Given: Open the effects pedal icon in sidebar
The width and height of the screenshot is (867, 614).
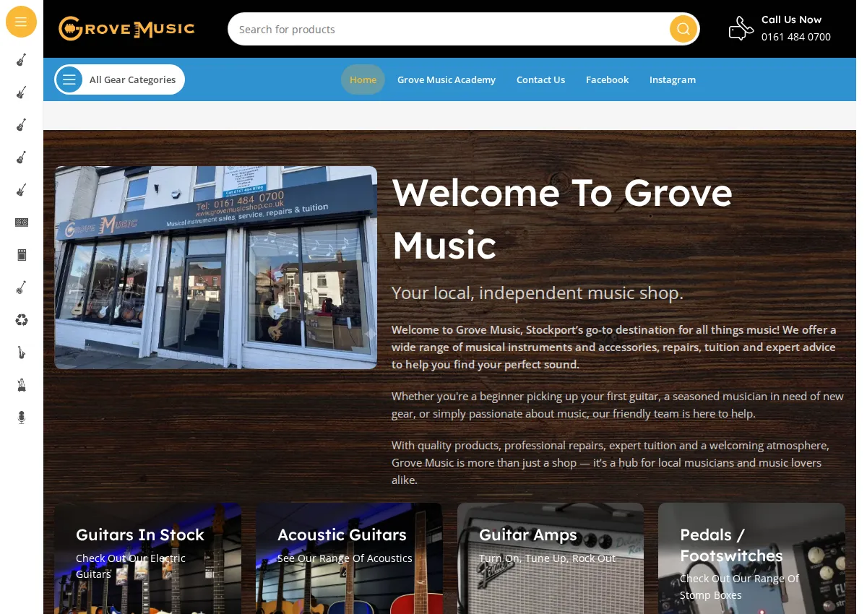Looking at the screenshot, I should coord(22,255).
